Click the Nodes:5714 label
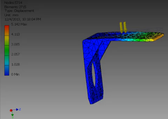This screenshot has height=119, width=168. pyautogui.click(x=13, y=3)
